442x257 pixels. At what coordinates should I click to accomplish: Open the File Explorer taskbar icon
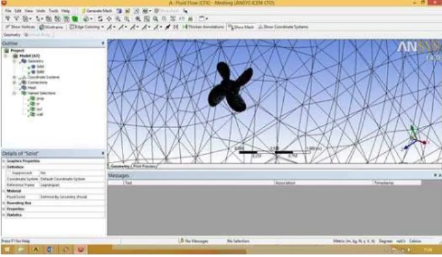pyautogui.click(x=21, y=250)
